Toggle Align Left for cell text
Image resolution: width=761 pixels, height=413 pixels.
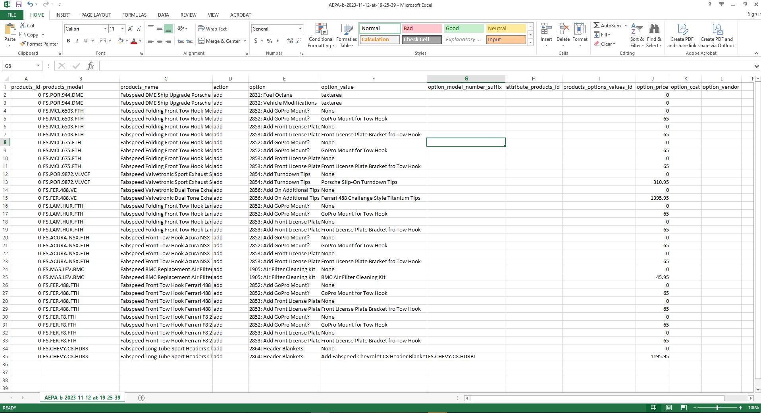click(x=150, y=41)
